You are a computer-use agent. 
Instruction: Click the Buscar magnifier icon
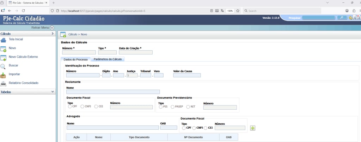tap(3, 66)
